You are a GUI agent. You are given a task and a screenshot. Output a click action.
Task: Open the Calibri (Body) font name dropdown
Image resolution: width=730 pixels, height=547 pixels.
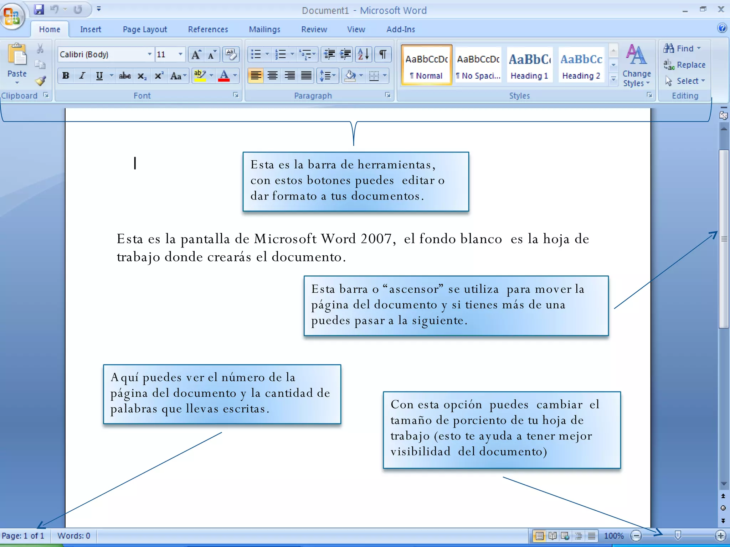click(149, 54)
